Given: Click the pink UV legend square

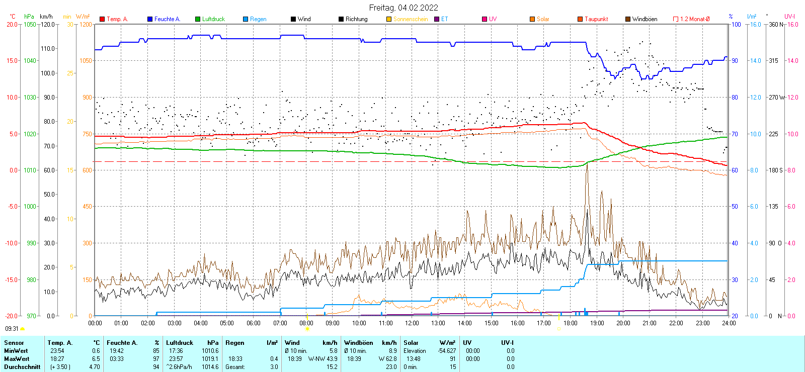Looking at the screenshot, I should (x=485, y=19).
